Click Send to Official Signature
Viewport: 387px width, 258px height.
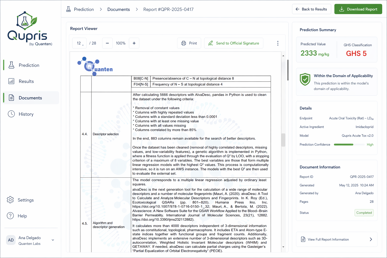(234, 43)
